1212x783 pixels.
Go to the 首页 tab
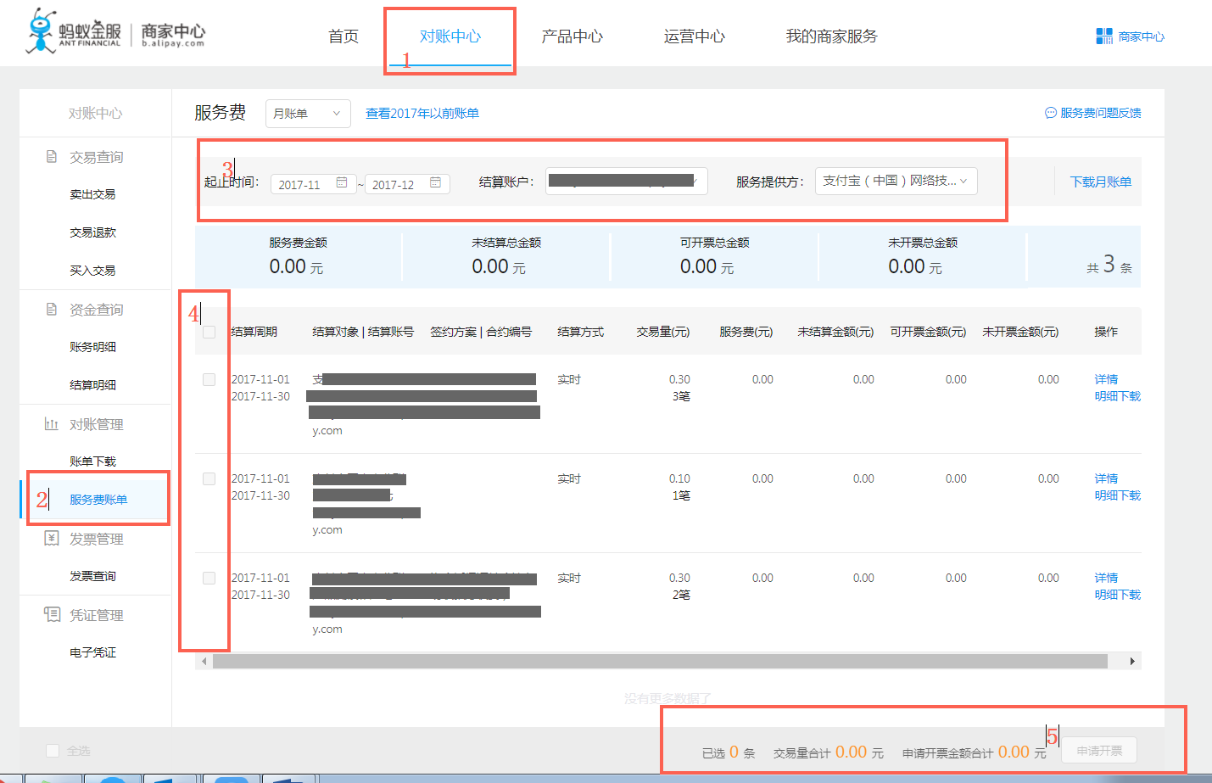click(x=343, y=36)
